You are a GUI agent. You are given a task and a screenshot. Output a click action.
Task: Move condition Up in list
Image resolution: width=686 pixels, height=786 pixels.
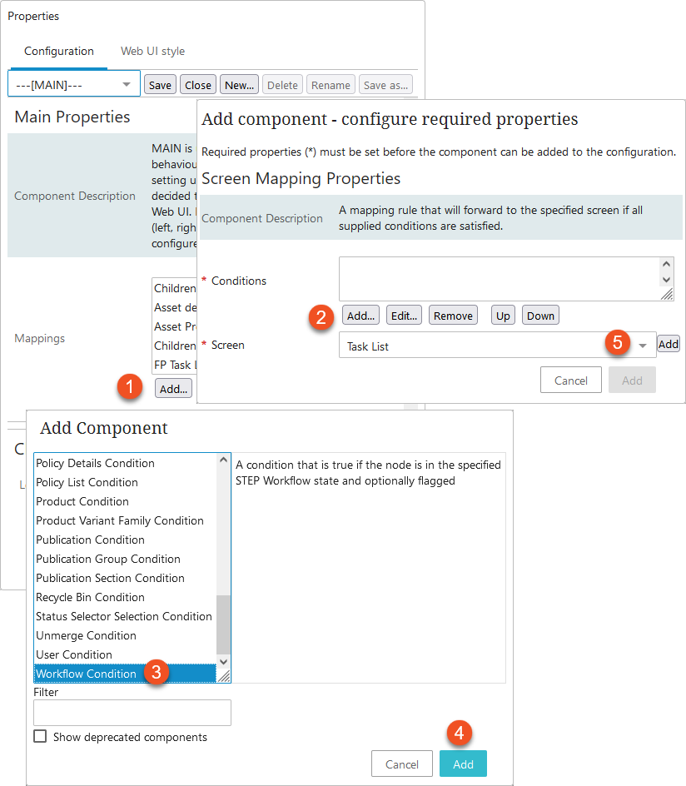tap(503, 316)
